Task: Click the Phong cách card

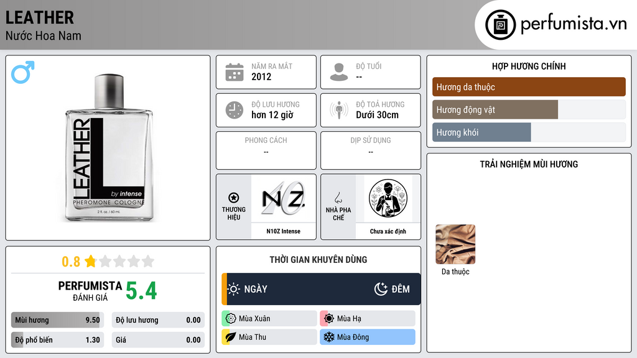Action: (266, 150)
